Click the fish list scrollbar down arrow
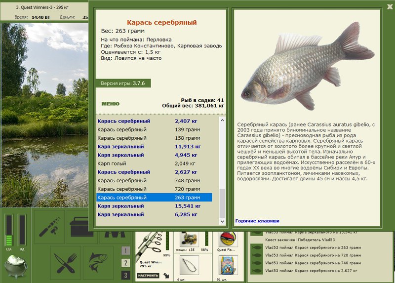The width and height of the screenshot is (395, 283). 222,222
